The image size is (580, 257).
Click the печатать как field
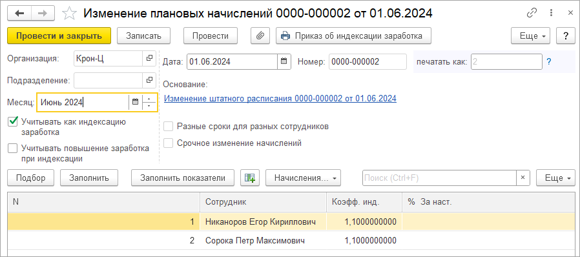coord(507,62)
